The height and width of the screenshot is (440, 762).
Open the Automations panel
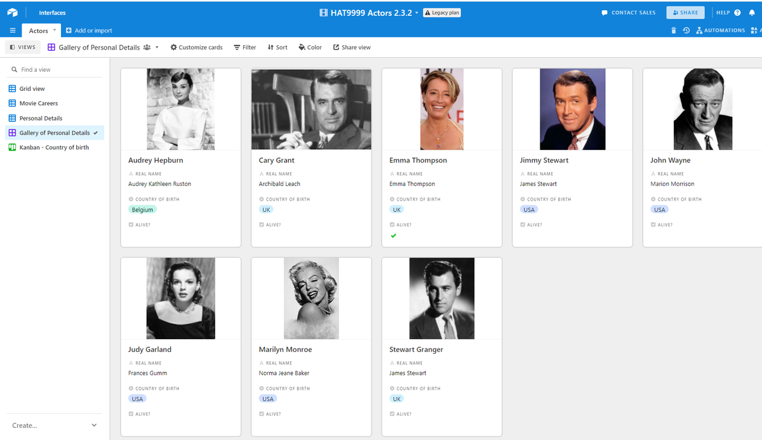pyautogui.click(x=720, y=30)
